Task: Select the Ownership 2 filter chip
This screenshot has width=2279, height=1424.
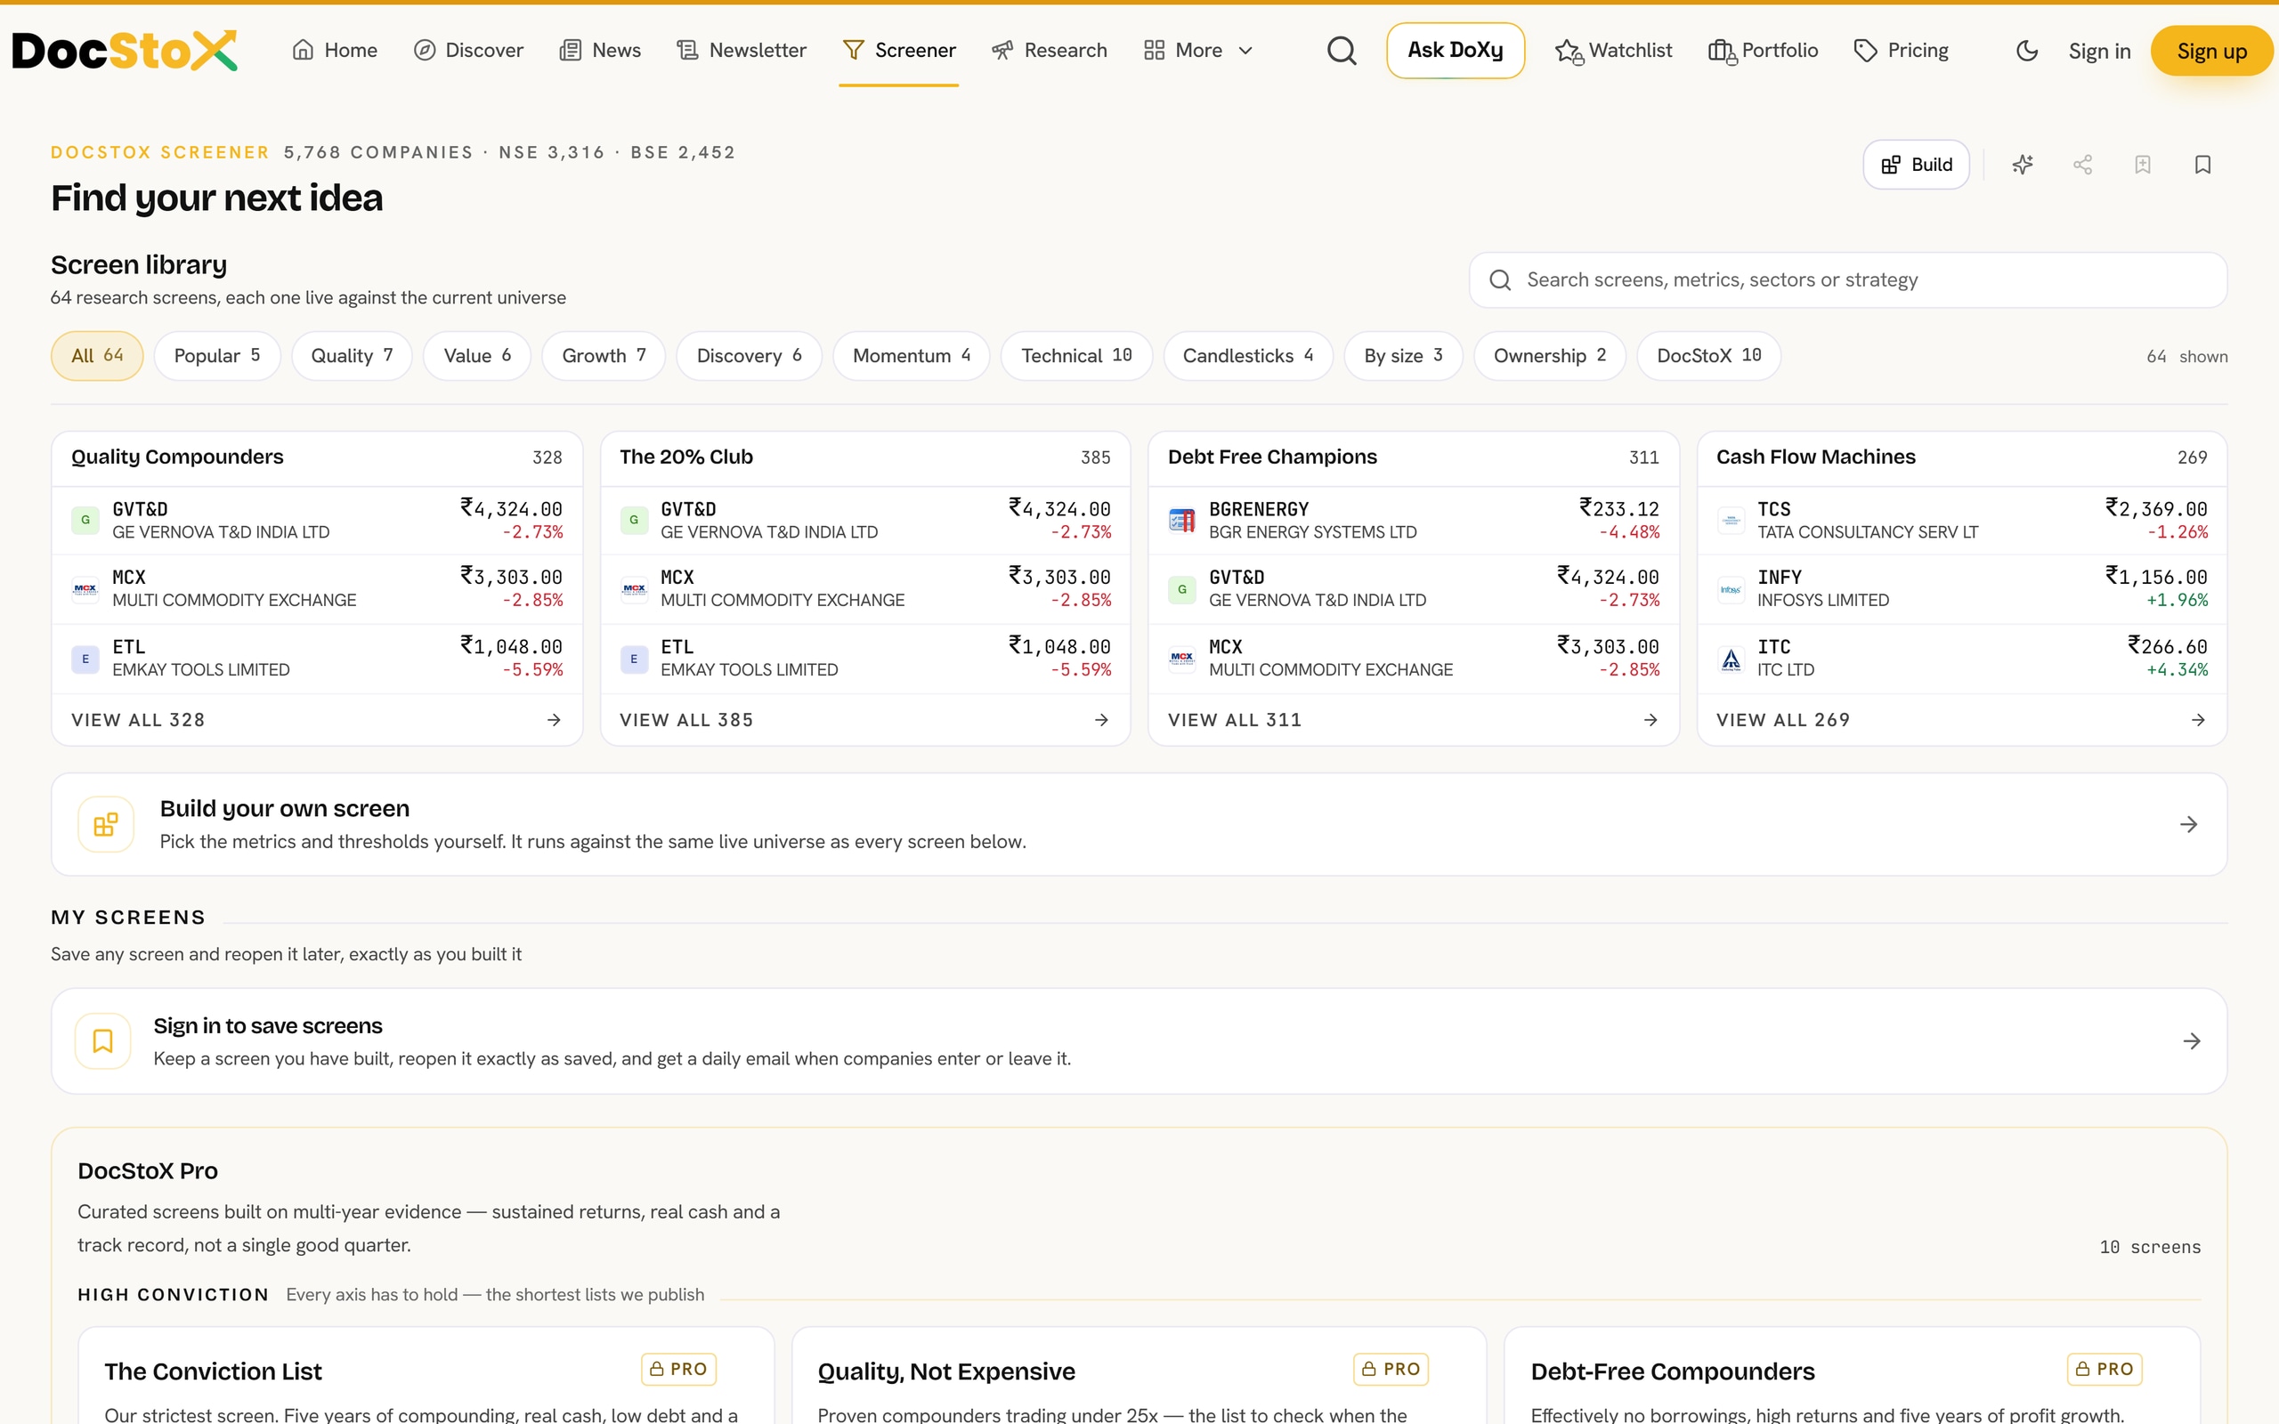Action: (x=1549, y=356)
